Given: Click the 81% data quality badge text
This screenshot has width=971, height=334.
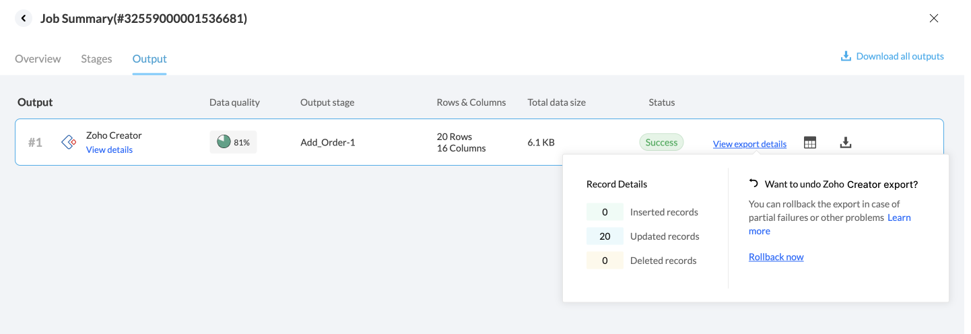Looking at the screenshot, I should click(x=242, y=143).
